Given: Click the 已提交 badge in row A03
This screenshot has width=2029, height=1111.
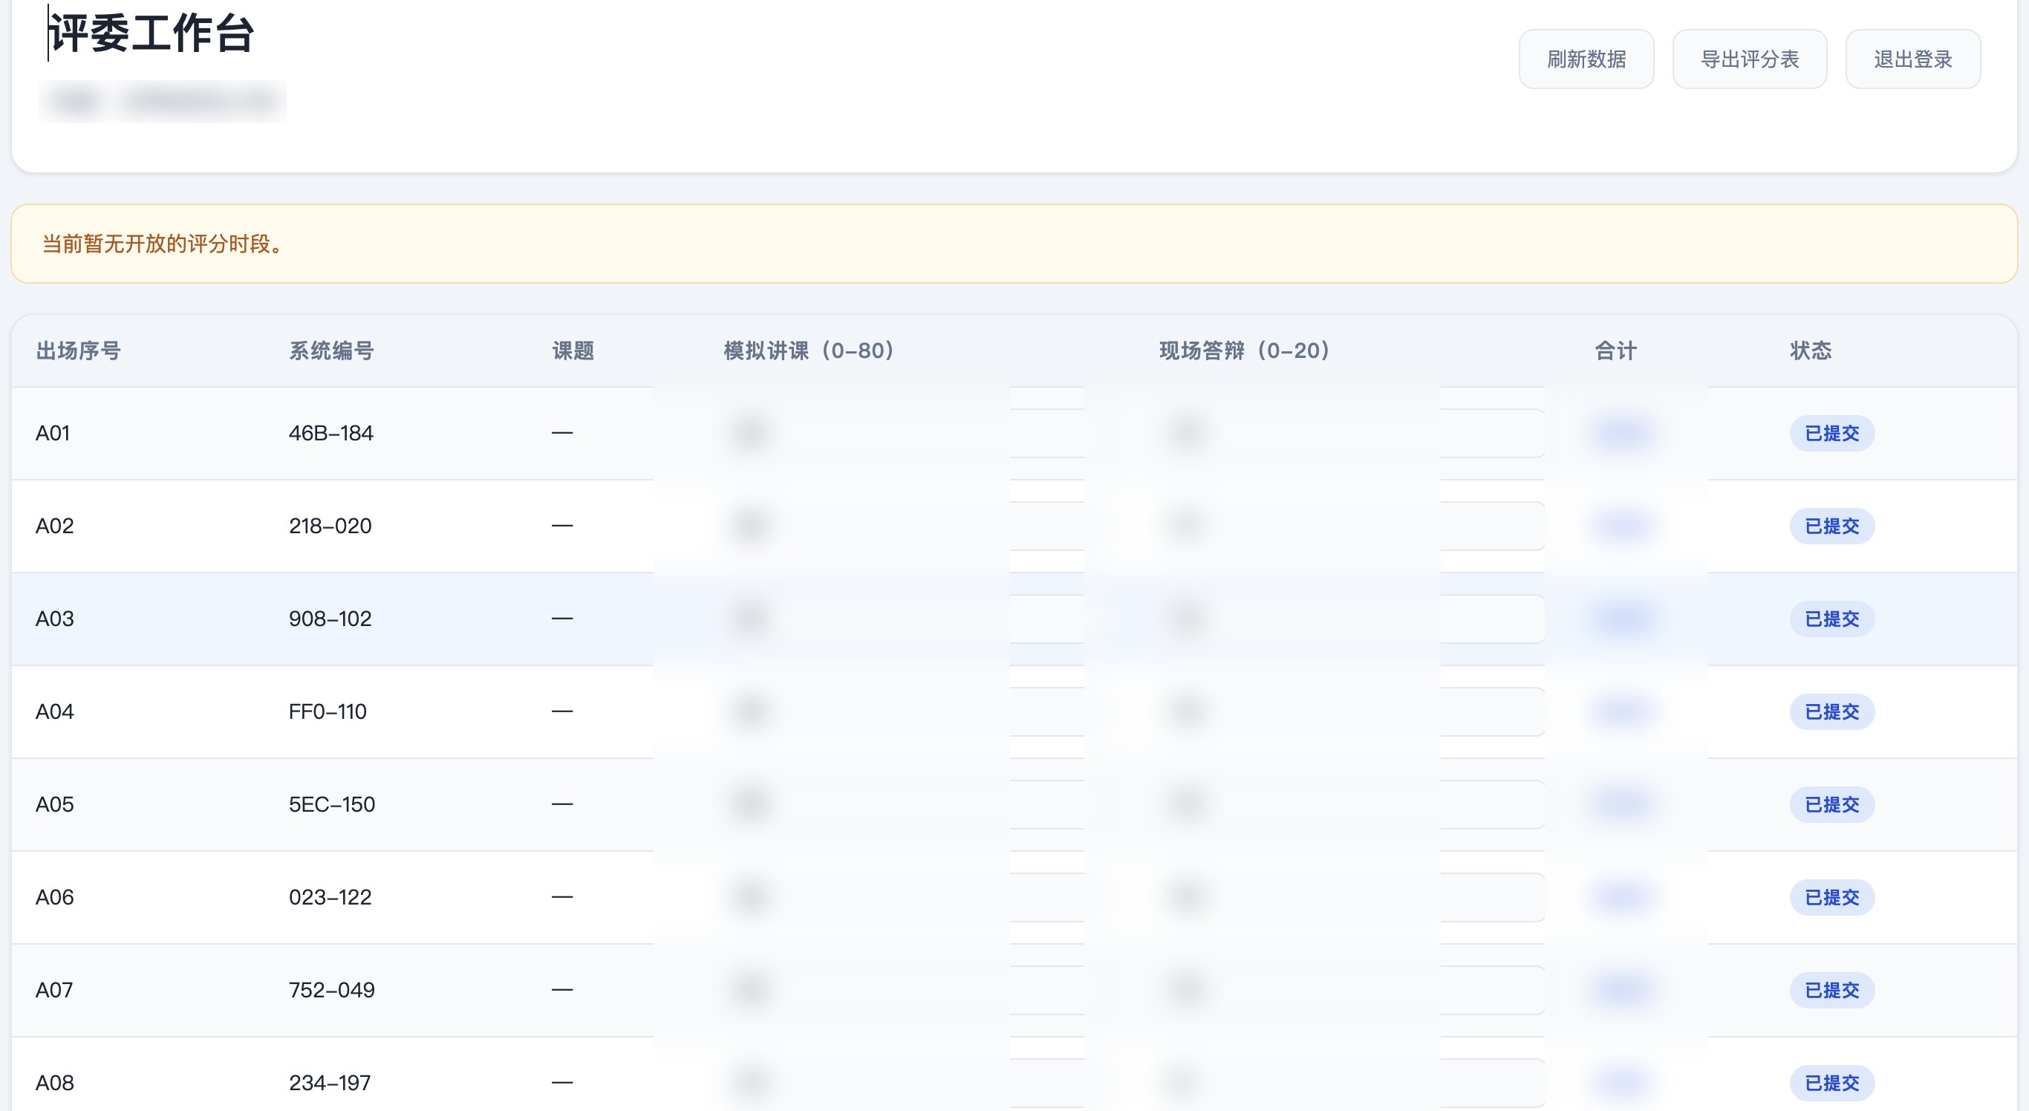Looking at the screenshot, I should point(1832,619).
